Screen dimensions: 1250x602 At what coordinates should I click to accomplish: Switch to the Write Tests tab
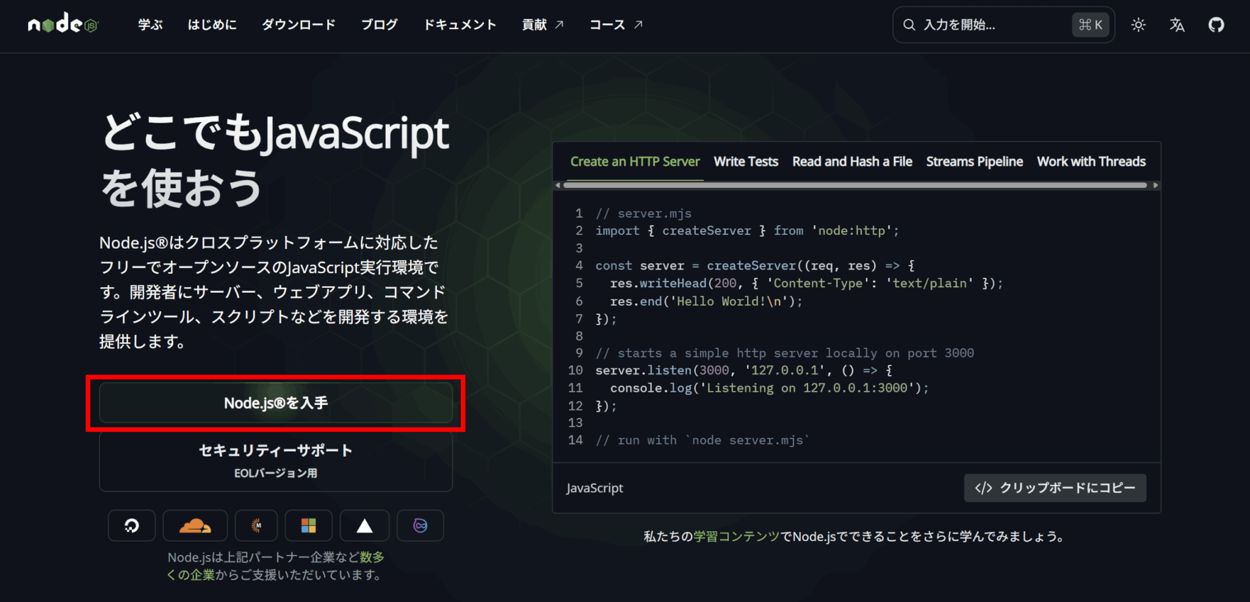pyautogui.click(x=745, y=162)
